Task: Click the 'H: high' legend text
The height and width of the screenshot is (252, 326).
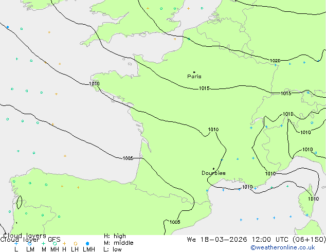Action: click(115, 236)
